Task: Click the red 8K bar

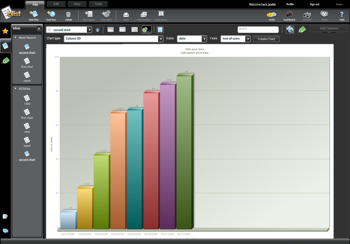Action: tap(151, 160)
